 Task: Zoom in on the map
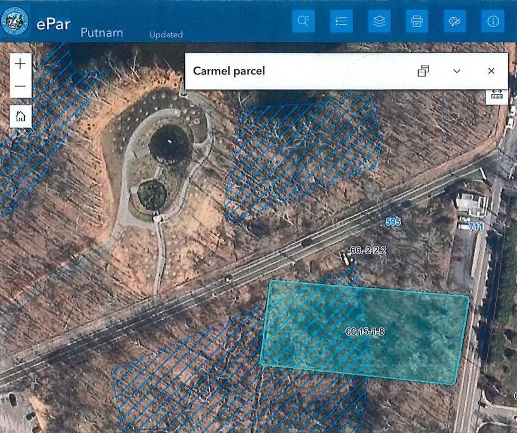click(x=21, y=64)
